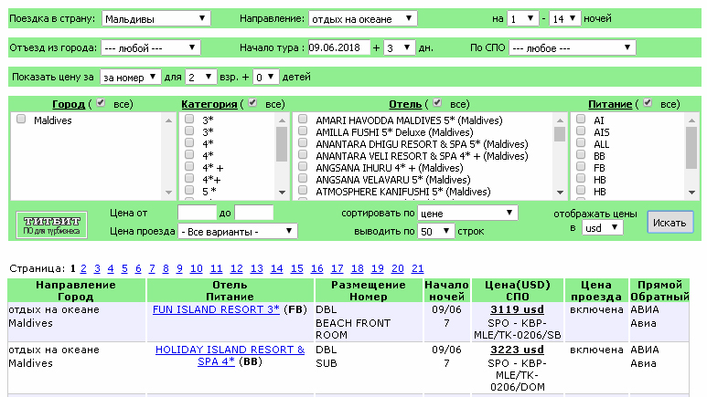Click the hotel list vertical scrollbar
This screenshot has height=397, width=707.
click(x=560, y=155)
